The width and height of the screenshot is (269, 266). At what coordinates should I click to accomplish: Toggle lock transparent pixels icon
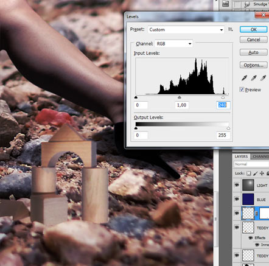[x=248, y=173]
